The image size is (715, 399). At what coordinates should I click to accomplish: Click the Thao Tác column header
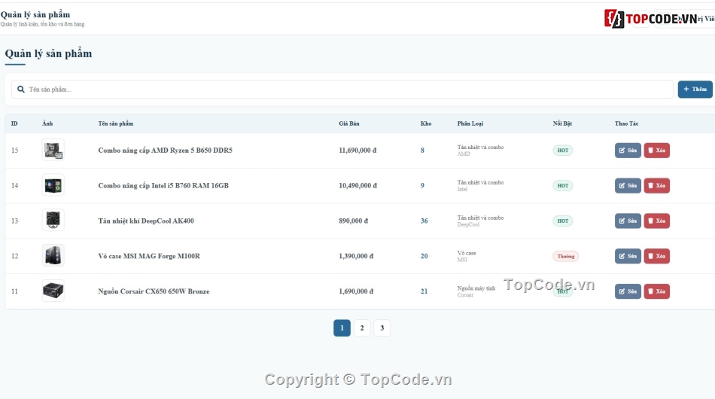click(626, 123)
